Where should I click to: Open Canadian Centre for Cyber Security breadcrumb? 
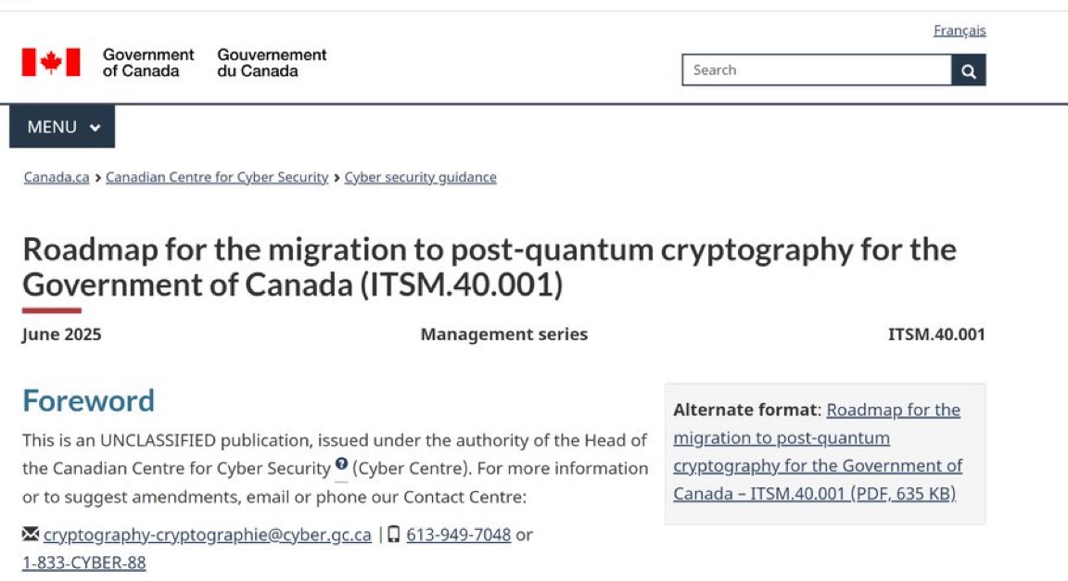tap(217, 177)
